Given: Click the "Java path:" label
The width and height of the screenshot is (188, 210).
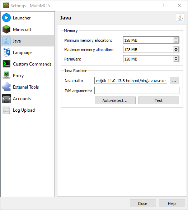Looking at the screenshot, I should point(74,81).
